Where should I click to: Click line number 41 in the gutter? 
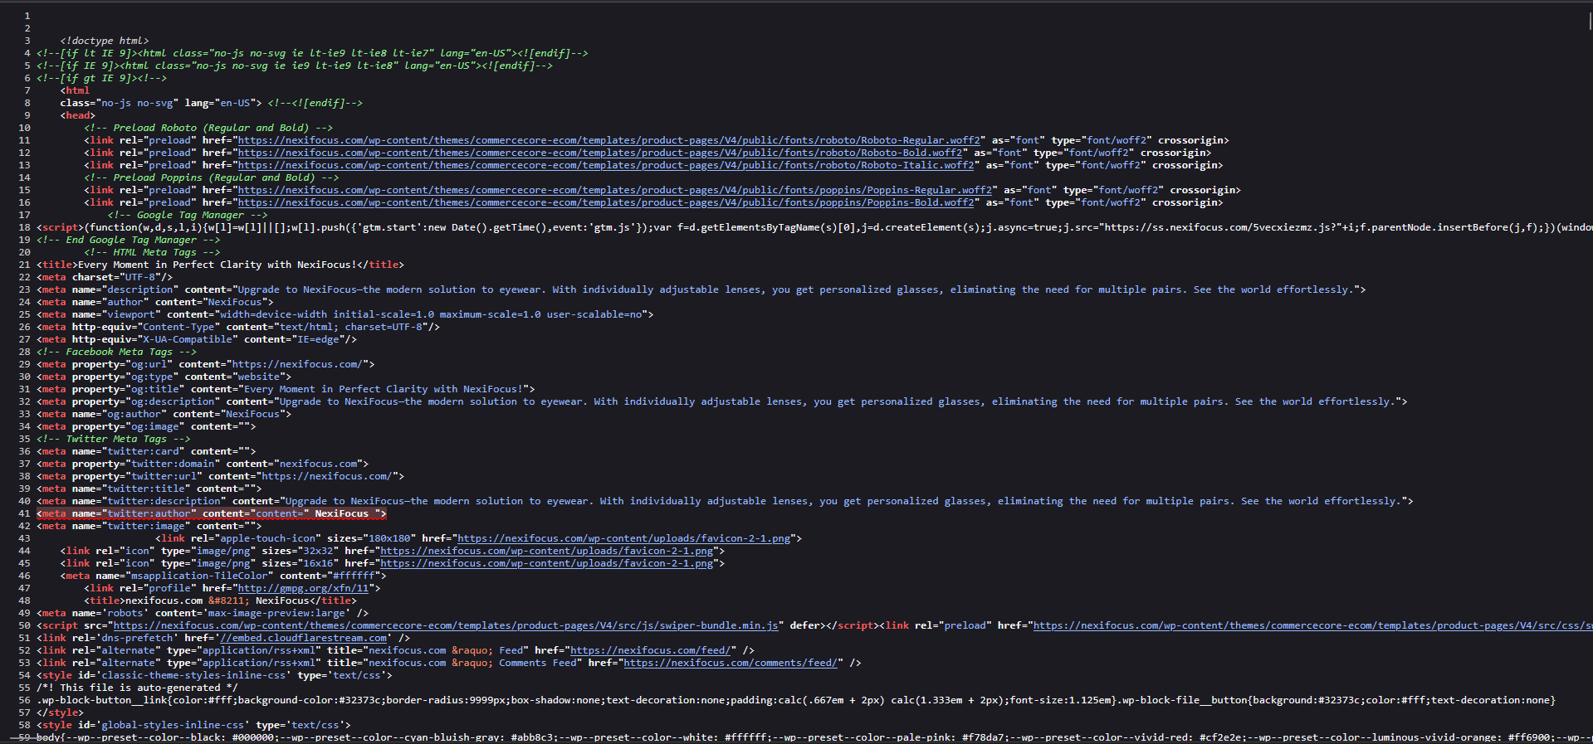pos(24,513)
